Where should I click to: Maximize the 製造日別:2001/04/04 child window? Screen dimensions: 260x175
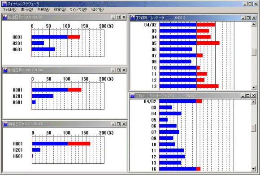pyautogui.click(x=118, y=70)
